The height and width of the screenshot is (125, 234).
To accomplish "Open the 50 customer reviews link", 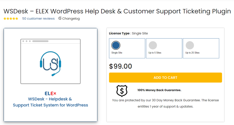I will coord(38,19).
